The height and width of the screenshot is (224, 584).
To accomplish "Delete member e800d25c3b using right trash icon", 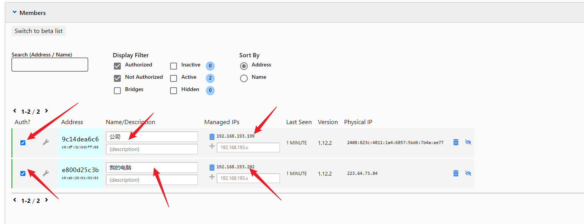I will tap(456, 173).
